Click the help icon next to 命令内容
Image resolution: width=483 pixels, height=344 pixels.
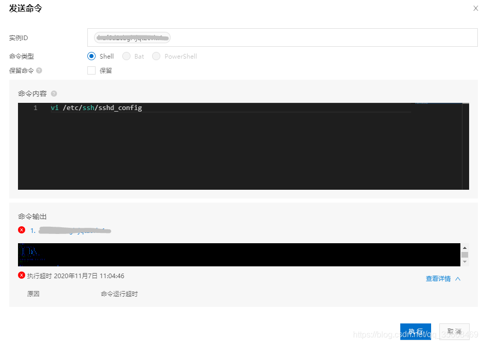click(x=54, y=94)
